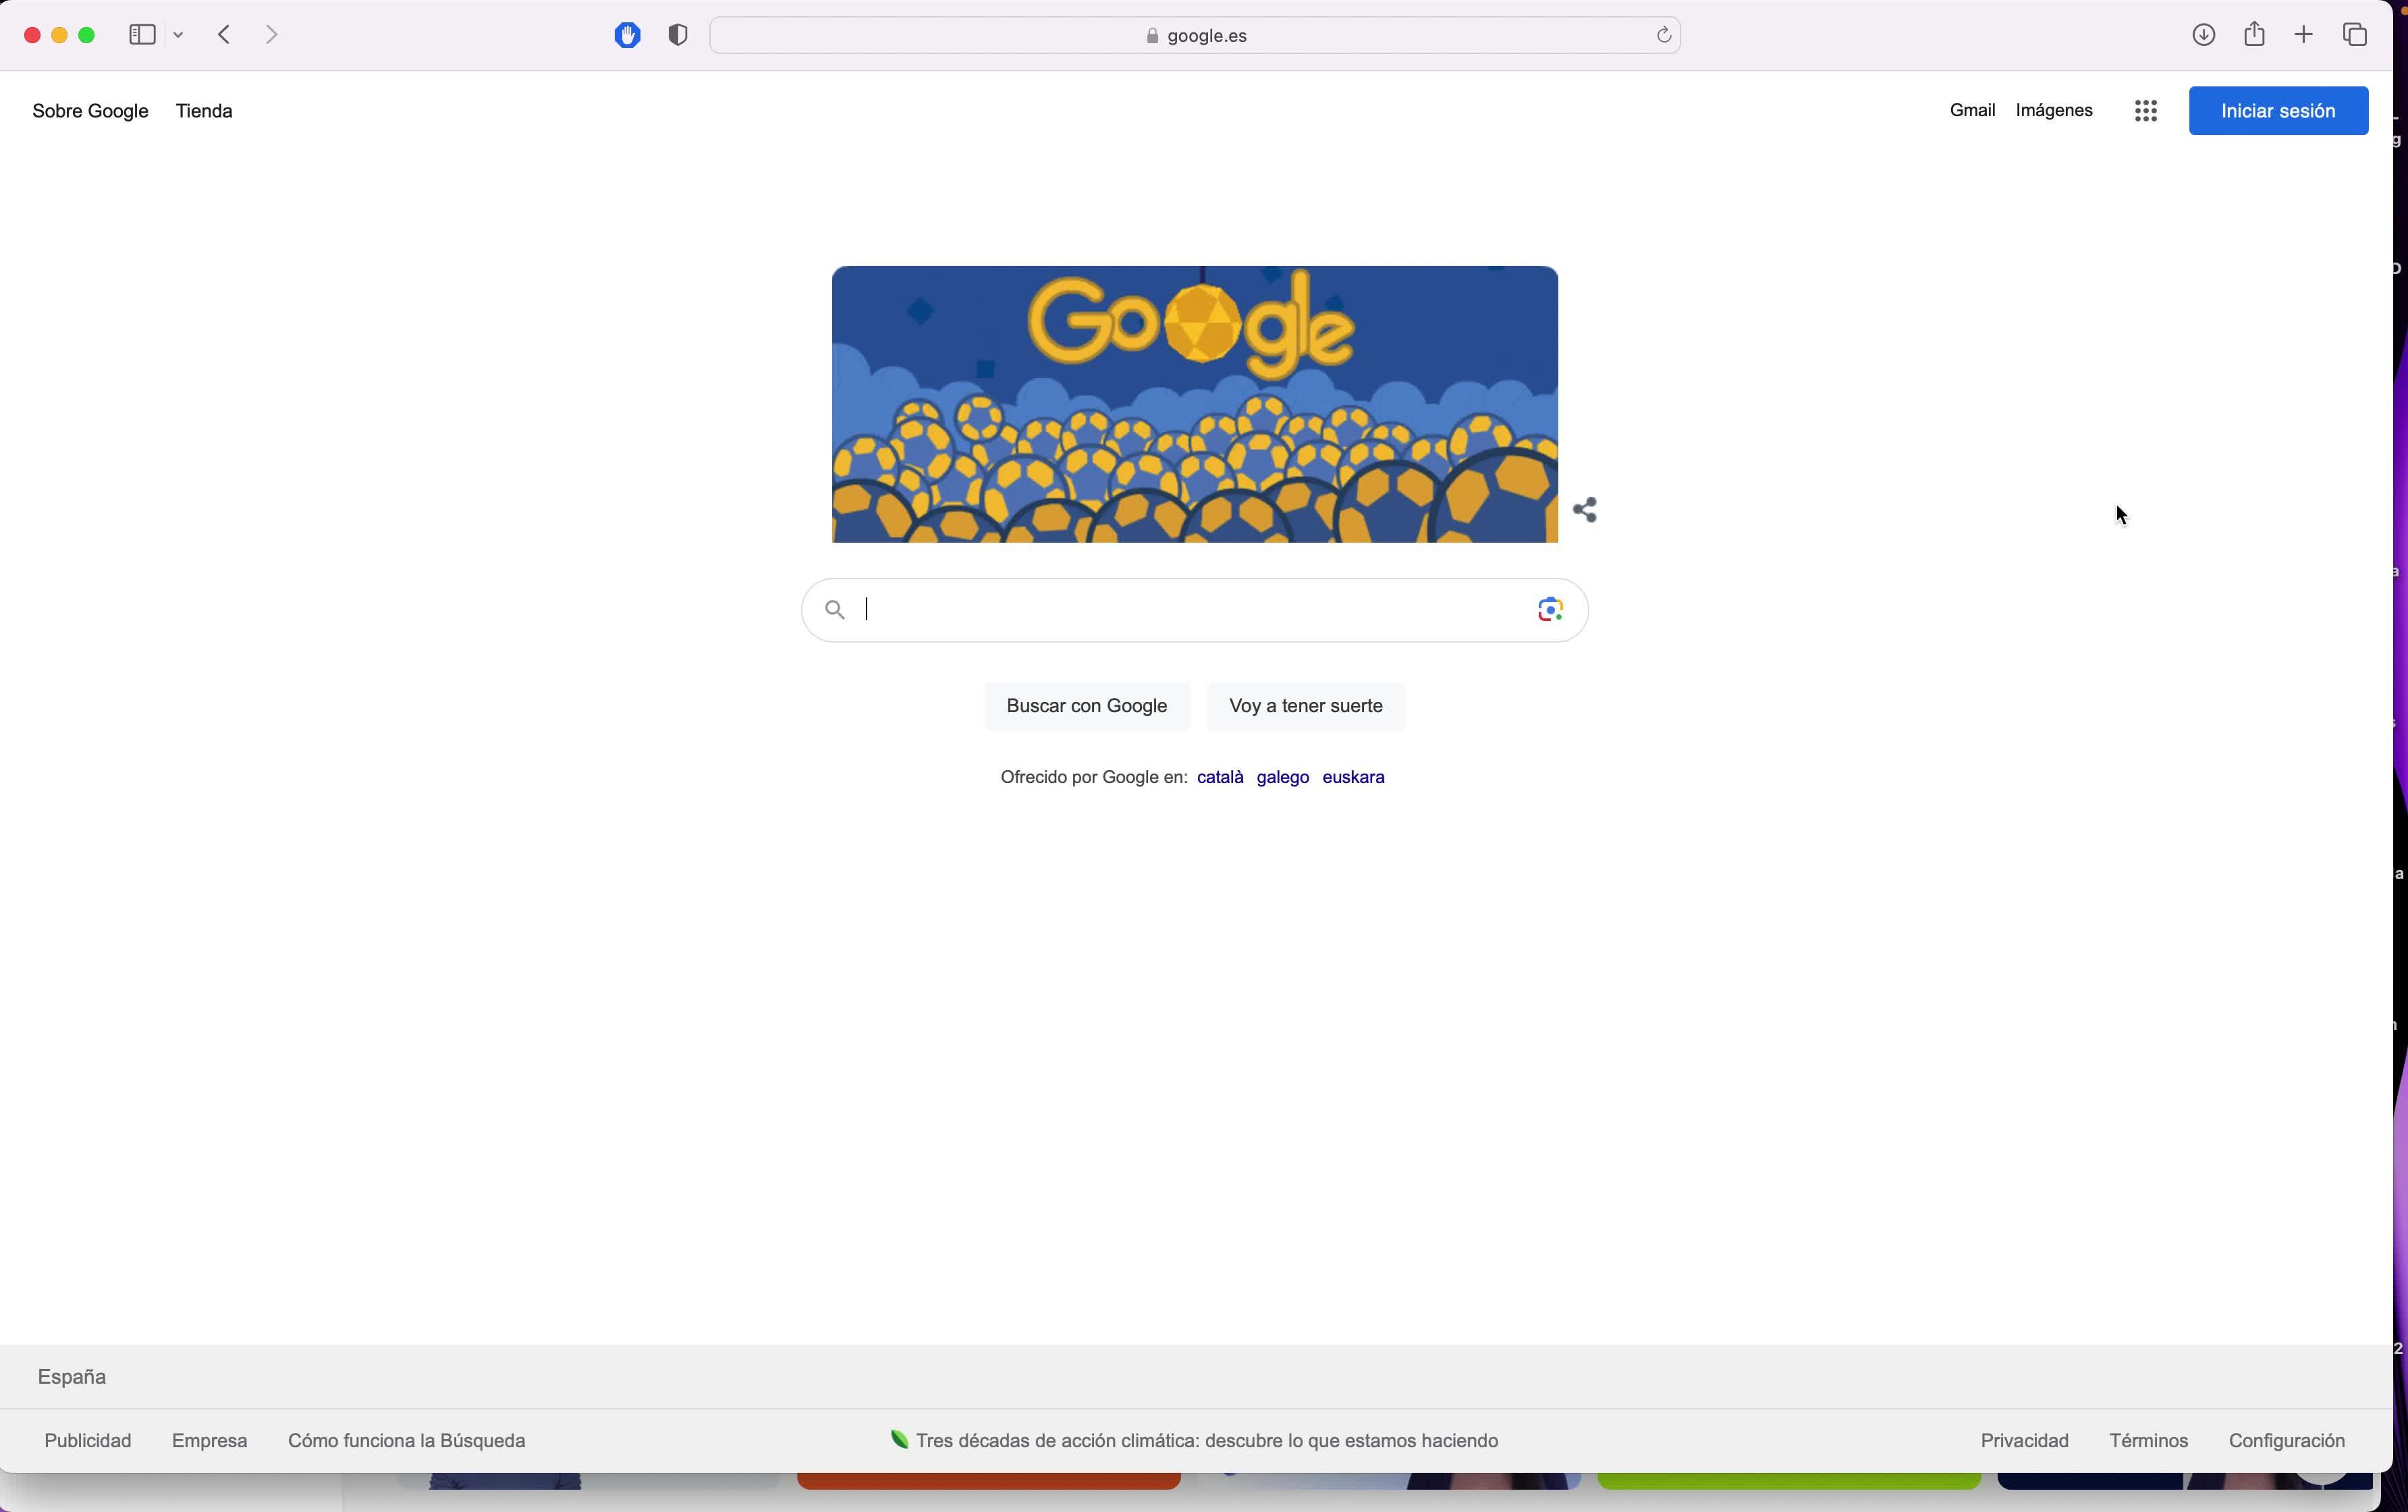Switch language to català
Viewport: 2408px width, 1512px height.
point(1220,777)
